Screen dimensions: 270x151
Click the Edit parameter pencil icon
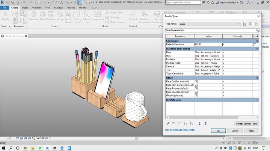tap(168, 124)
